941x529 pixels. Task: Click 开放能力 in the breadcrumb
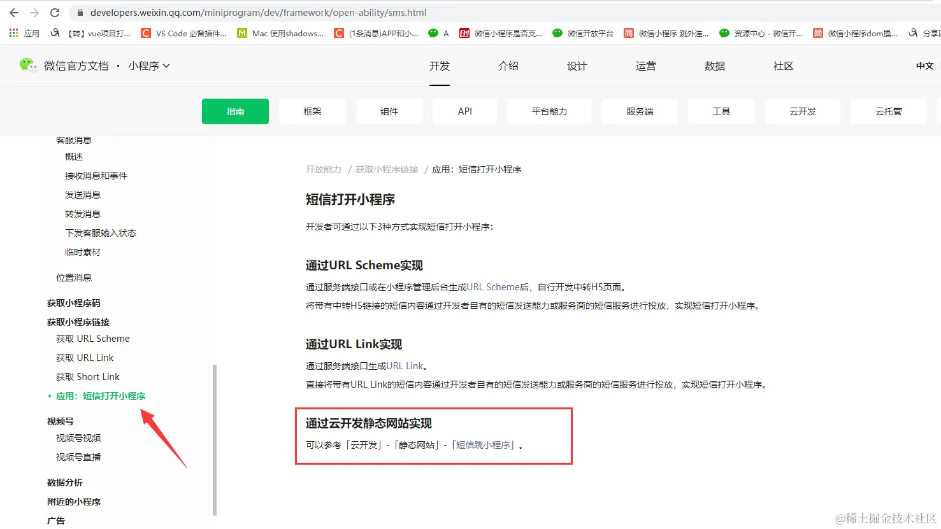(x=324, y=169)
